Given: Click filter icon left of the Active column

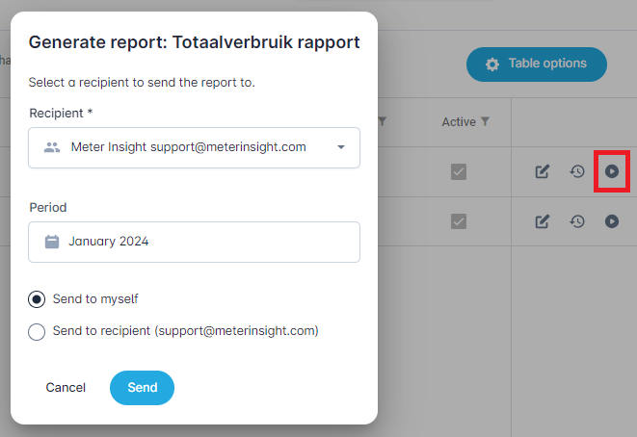Looking at the screenshot, I should (x=383, y=121).
